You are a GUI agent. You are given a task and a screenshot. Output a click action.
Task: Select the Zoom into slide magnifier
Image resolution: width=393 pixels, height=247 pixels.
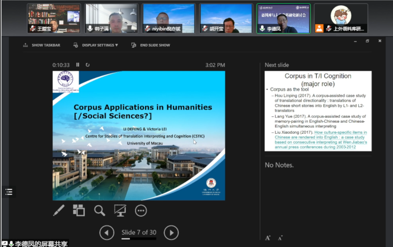point(99,210)
